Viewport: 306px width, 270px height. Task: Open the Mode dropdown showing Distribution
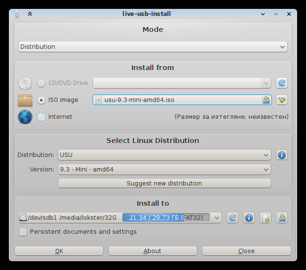(153, 47)
